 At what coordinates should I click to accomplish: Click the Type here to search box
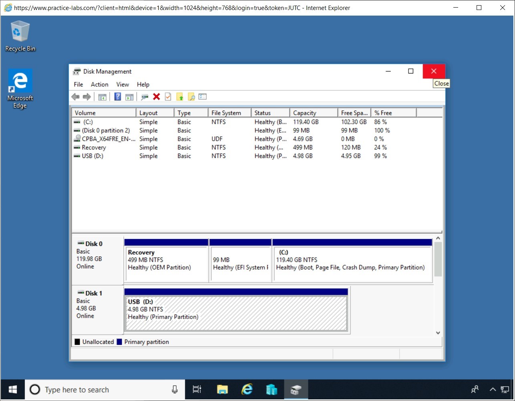pyautogui.click(x=105, y=390)
